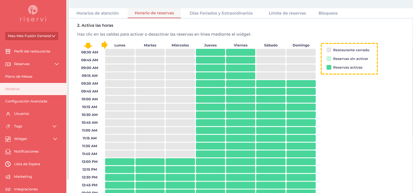413x193 pixels.
Task: Open the Mao Mex Fusión restaurant dropdown
Action: click(x=31, y=36)
